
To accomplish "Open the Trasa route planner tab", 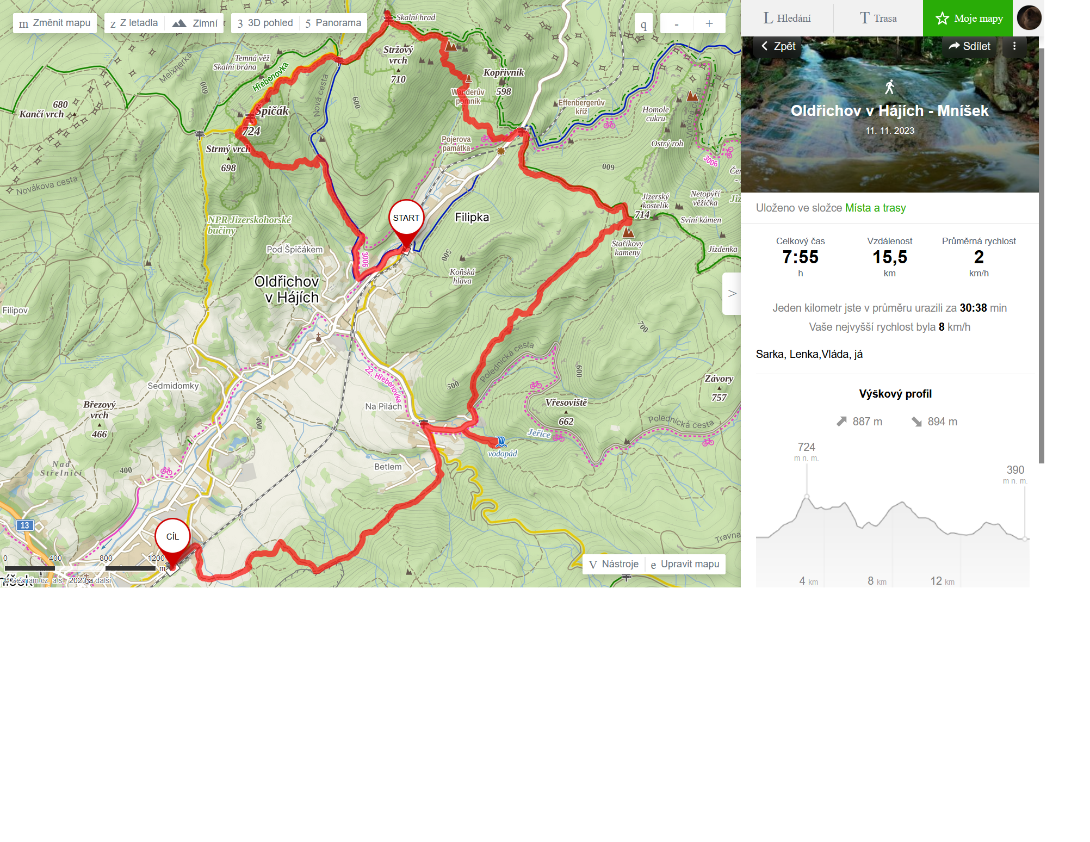I will pos(878,18).
